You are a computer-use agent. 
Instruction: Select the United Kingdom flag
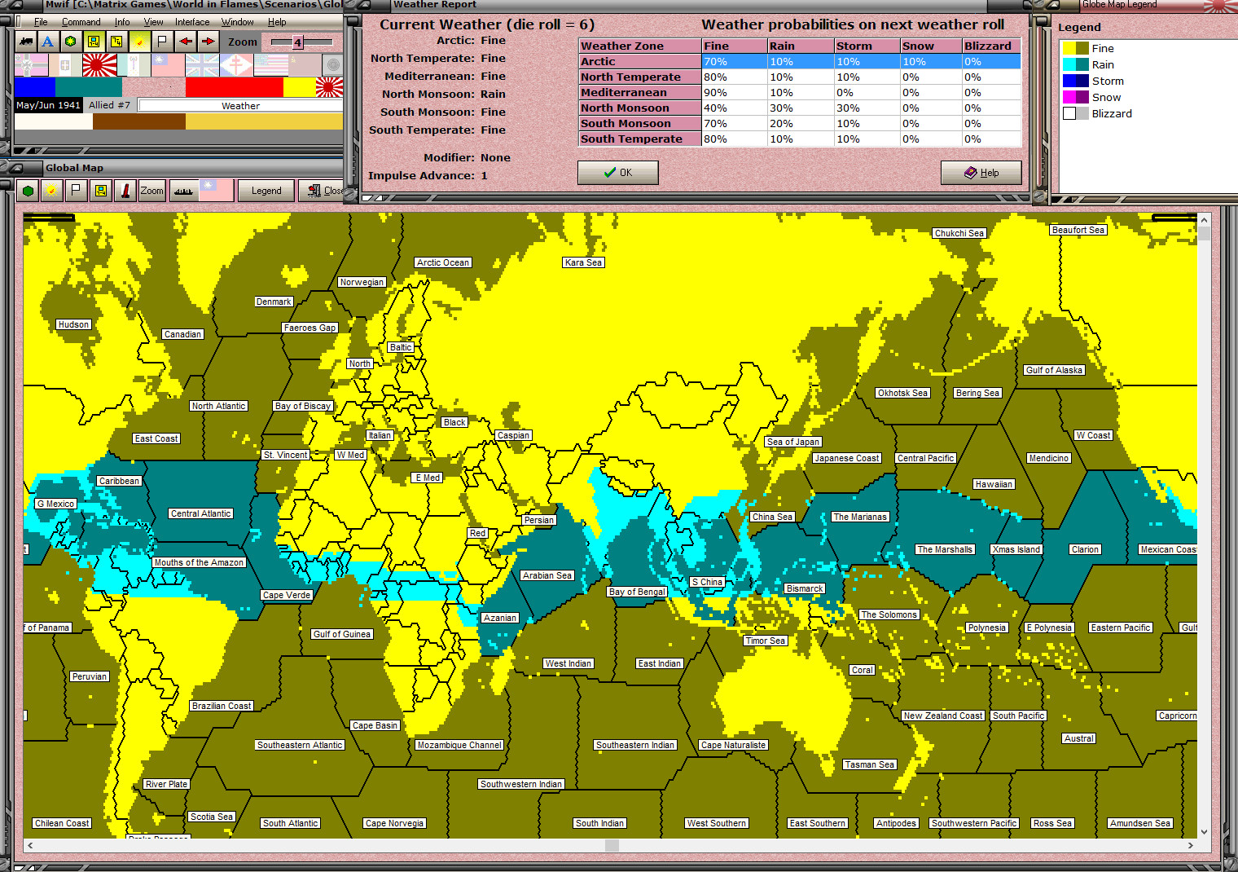tap(202, 65)
